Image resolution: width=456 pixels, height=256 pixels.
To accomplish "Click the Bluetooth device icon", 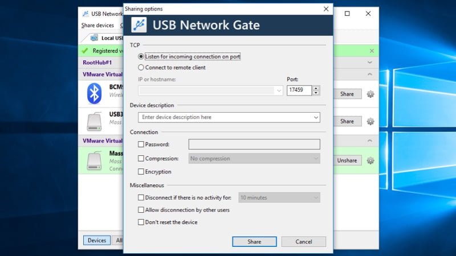I will point(94,94).
